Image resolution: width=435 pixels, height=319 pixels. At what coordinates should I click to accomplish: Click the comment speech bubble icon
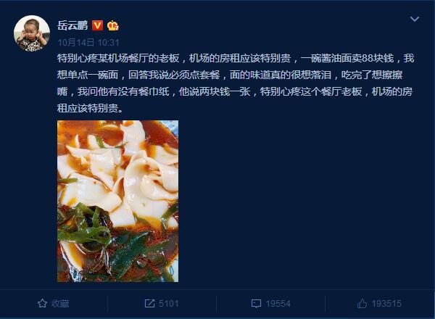point(256,304)
